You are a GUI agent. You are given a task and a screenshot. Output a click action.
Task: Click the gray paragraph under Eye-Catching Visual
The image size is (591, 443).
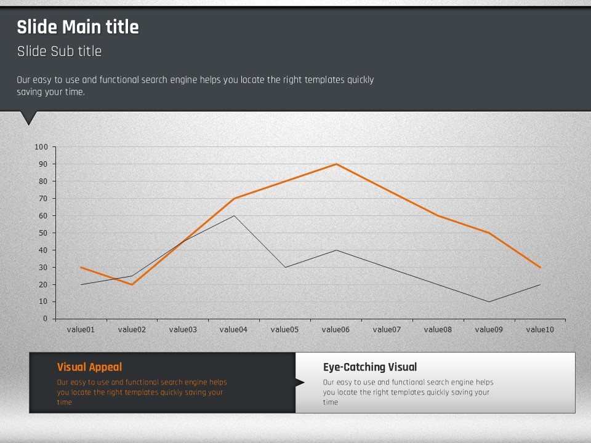(408, 392)
